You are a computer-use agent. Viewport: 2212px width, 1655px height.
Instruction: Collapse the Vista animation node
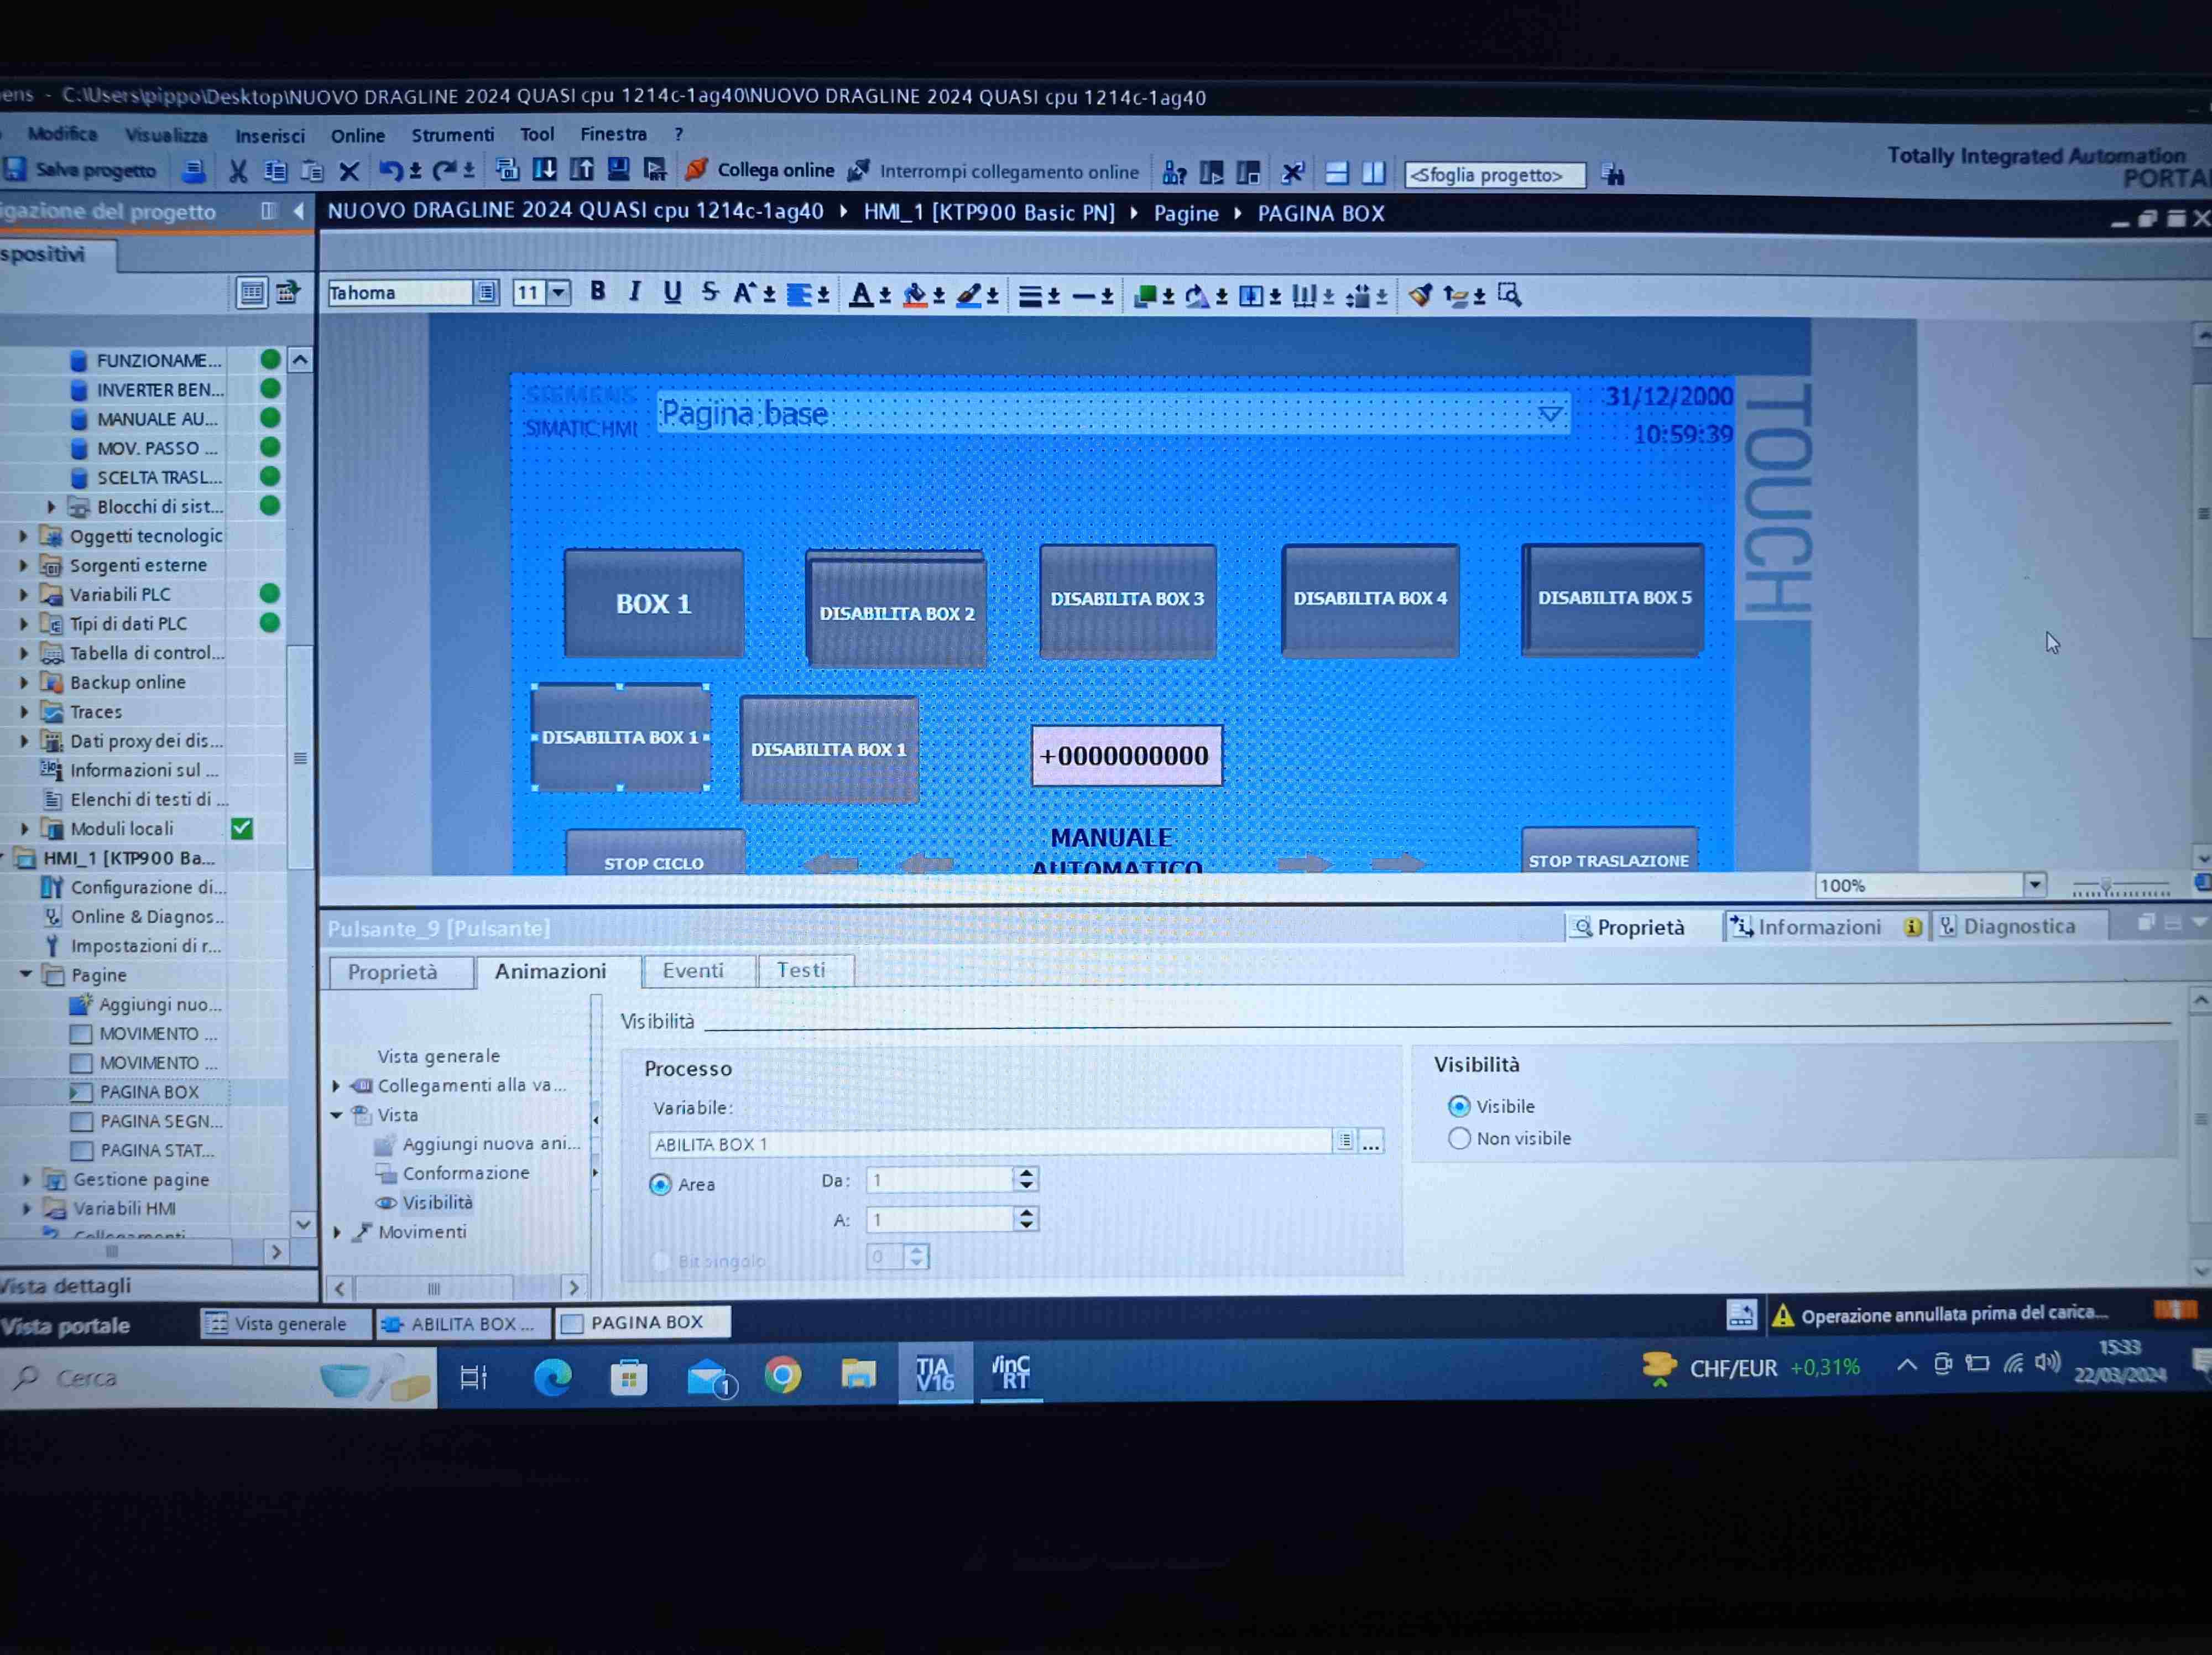pos(336,1114)
